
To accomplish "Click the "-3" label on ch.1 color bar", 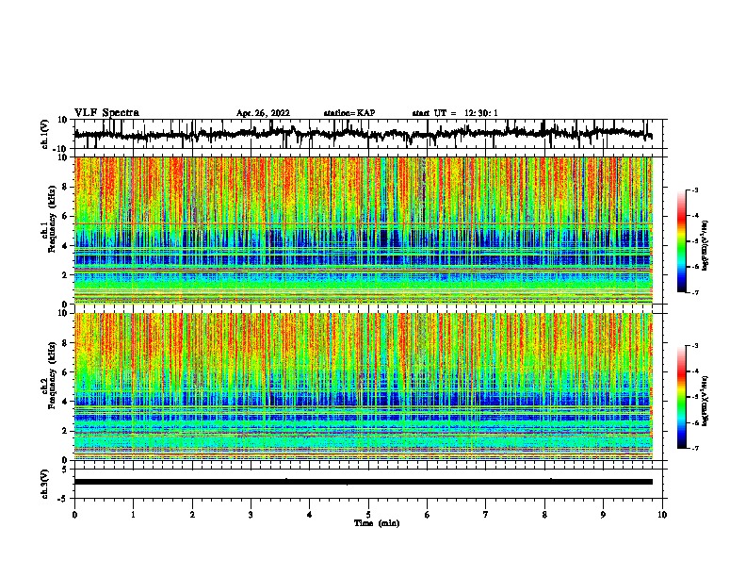I will point(695,190).
